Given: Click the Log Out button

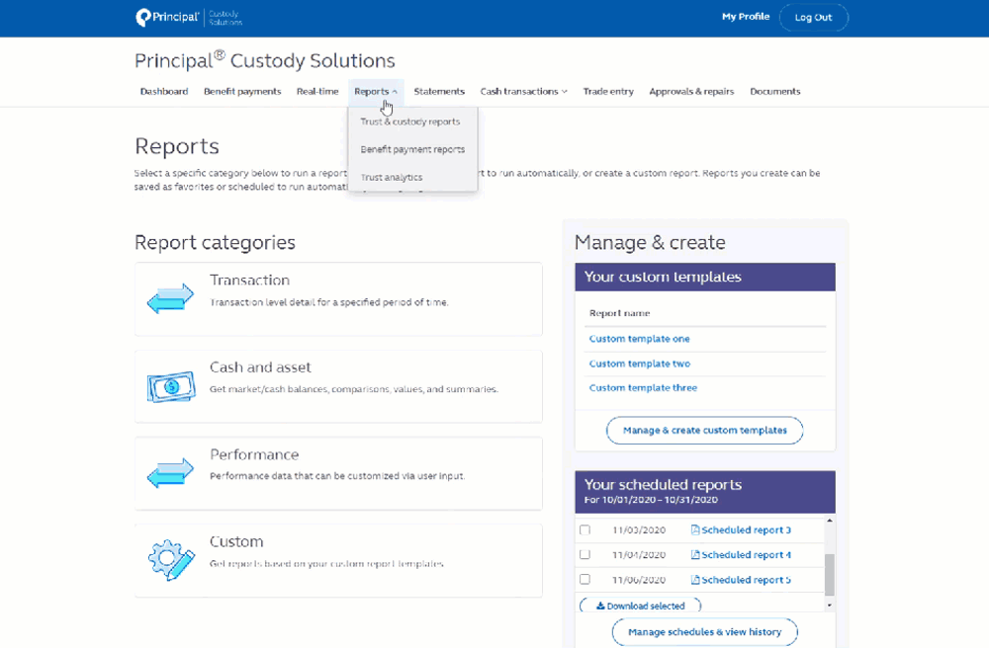Looking at the screenshot, I should tap(813, 17).
